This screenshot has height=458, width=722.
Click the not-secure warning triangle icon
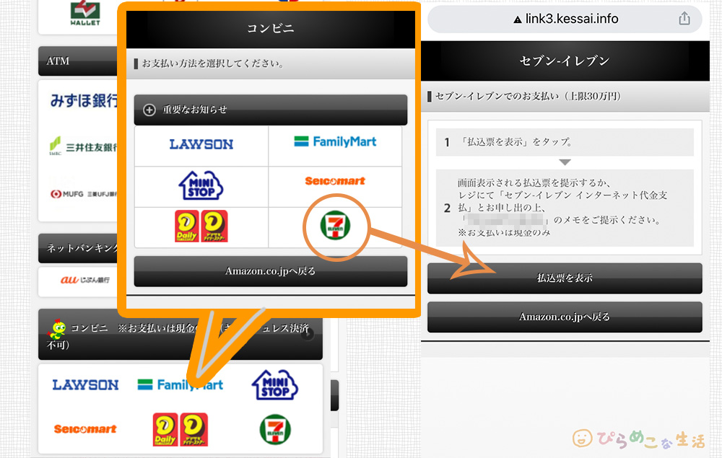point(518,19)
